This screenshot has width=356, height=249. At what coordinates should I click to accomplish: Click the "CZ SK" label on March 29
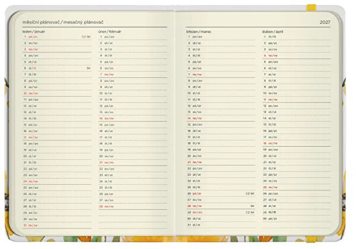click(250, 212)
